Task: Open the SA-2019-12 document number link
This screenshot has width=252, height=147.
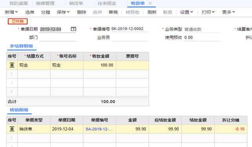Action: click(x=99, y=129)
